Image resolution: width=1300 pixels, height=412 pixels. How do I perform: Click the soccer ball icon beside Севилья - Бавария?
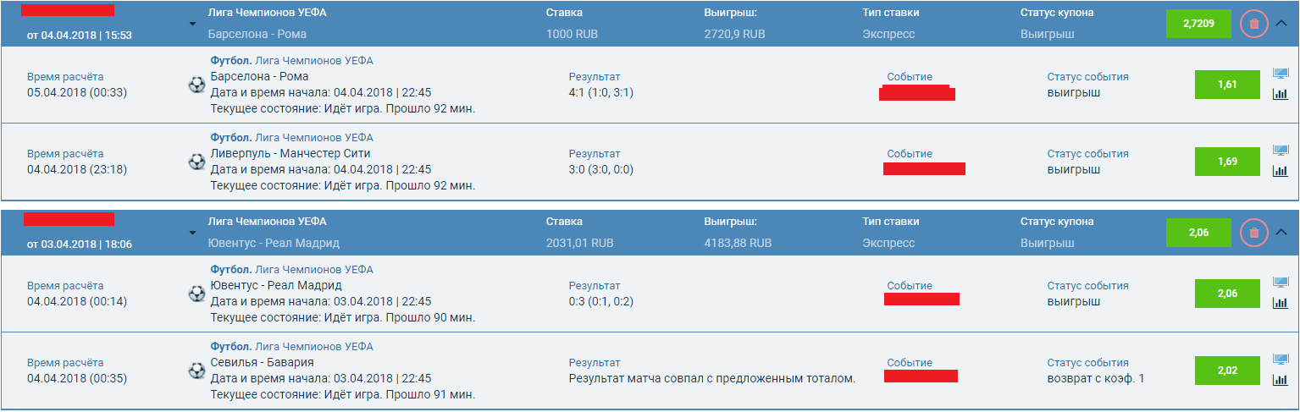(x=196, y=371)
